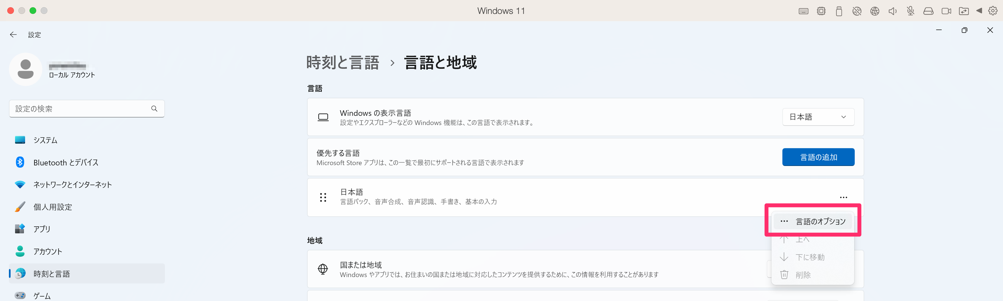The height and width of the screenshot is (301, 1003).
Task: Click the network Wi-Fi icon in sidebar
Action: click(x=20, y=185)
